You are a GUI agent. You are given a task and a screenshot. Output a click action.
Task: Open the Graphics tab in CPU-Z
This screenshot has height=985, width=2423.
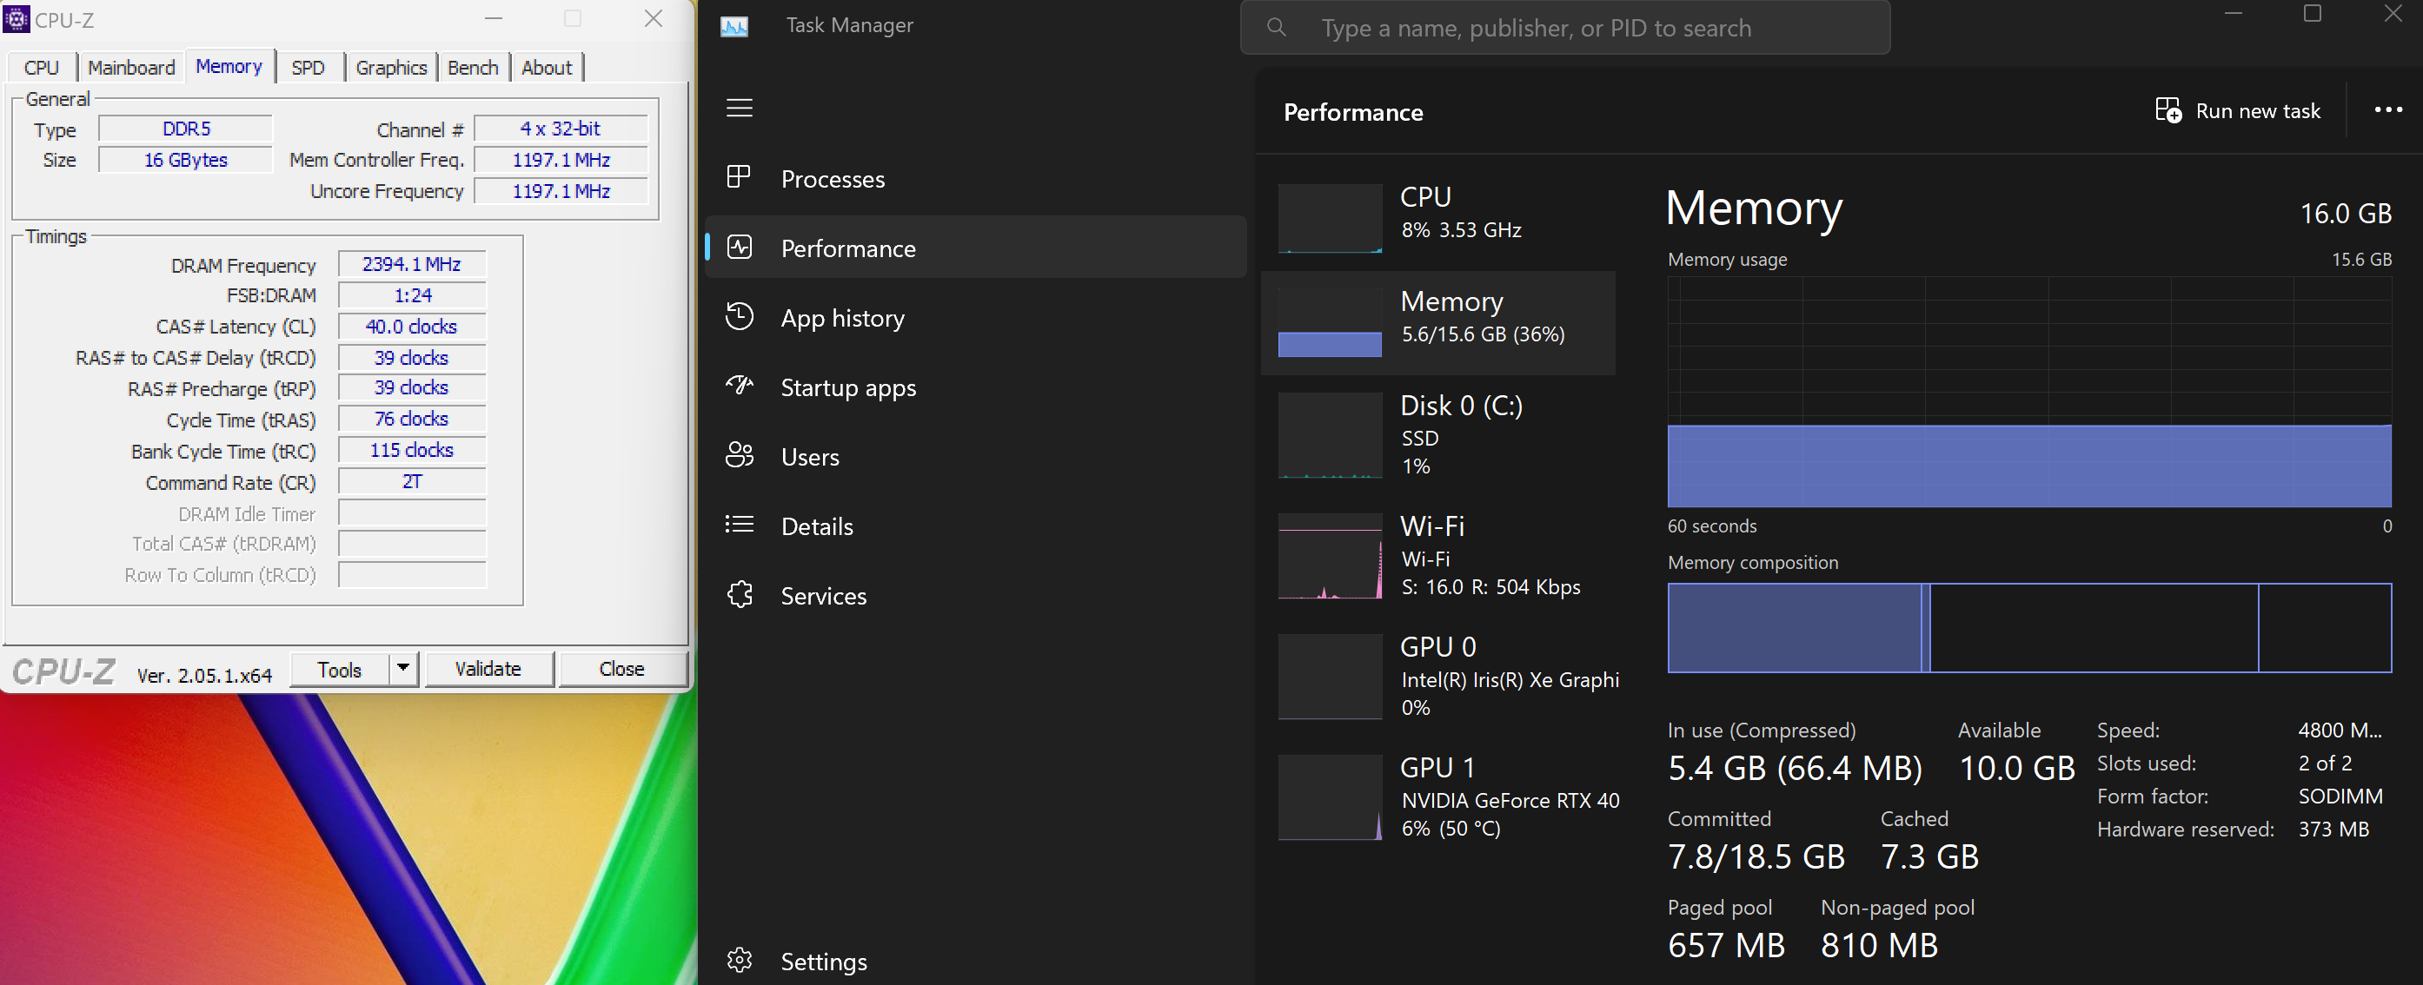click(391, 68)
